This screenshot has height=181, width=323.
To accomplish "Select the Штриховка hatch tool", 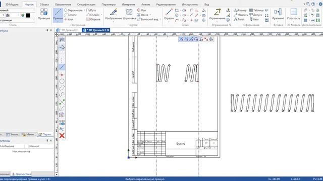I will [x=129, y=14].
